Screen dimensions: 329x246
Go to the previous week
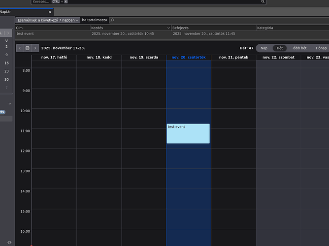point(20,48)
